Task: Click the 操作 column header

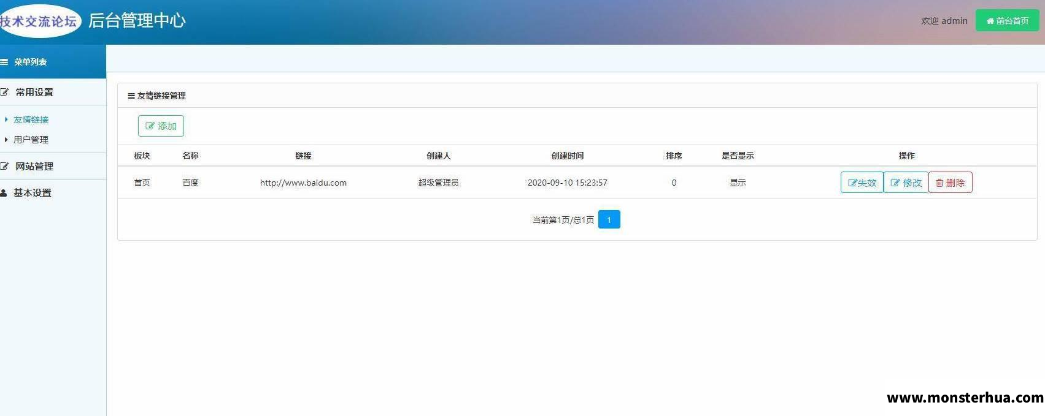Action: (x=906, y=156)
